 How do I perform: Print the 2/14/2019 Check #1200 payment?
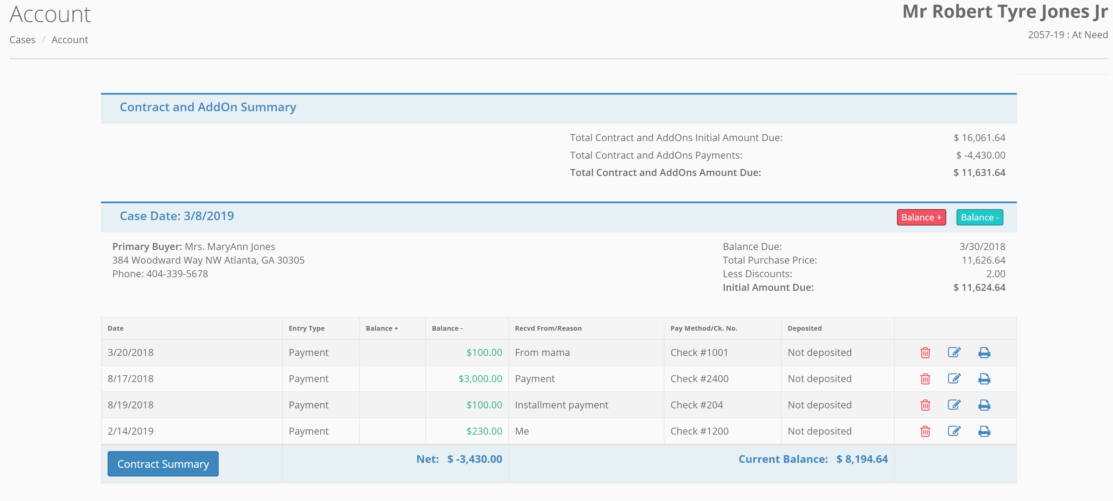coord(984,431)
